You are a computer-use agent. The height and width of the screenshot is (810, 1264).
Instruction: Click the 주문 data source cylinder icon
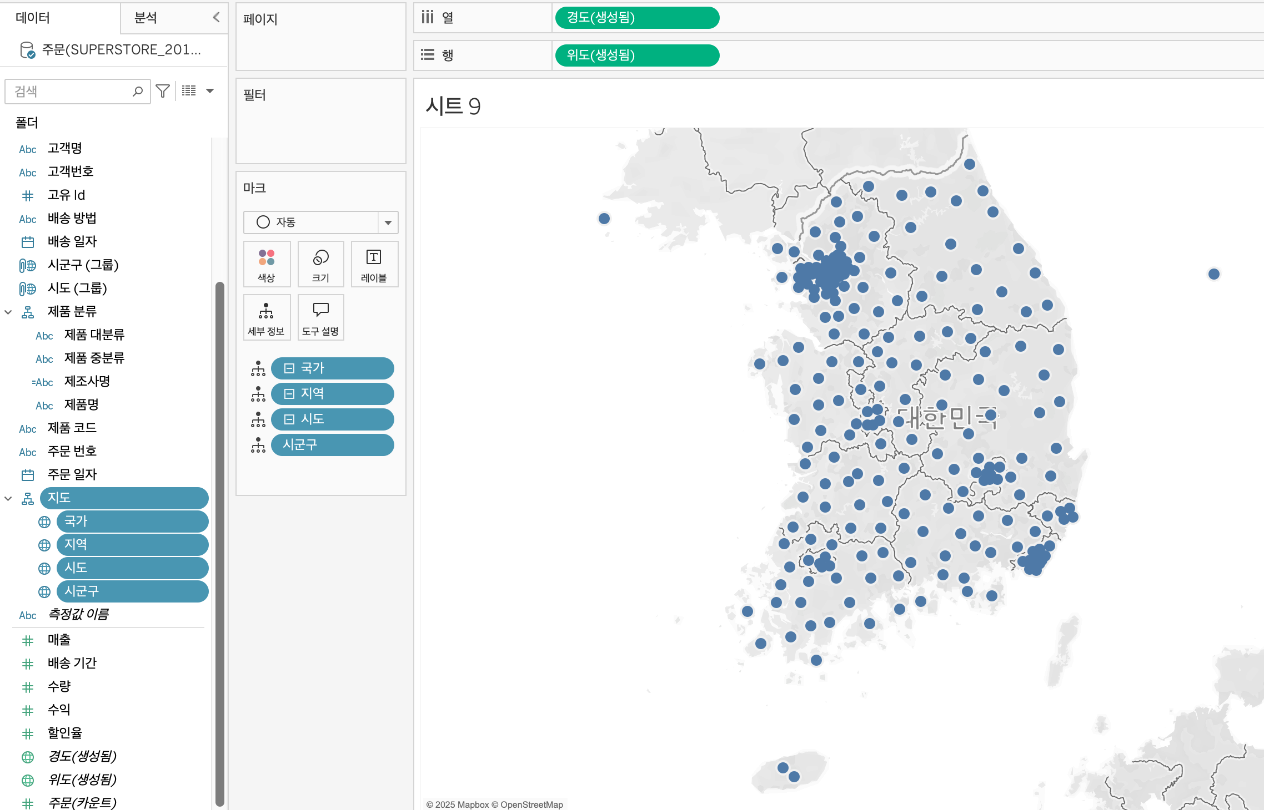tap(27, 50)
